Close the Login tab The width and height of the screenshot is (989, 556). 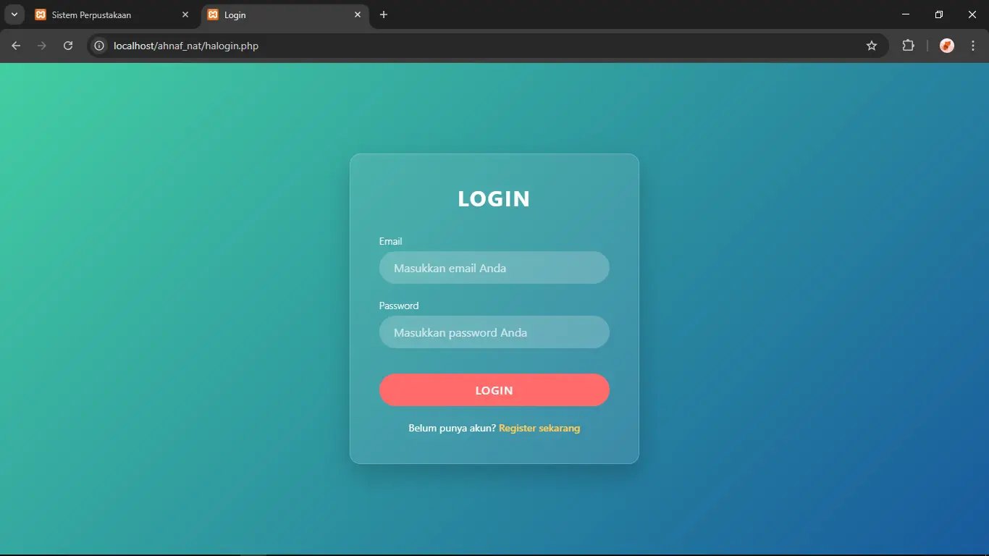pos(358,14)
